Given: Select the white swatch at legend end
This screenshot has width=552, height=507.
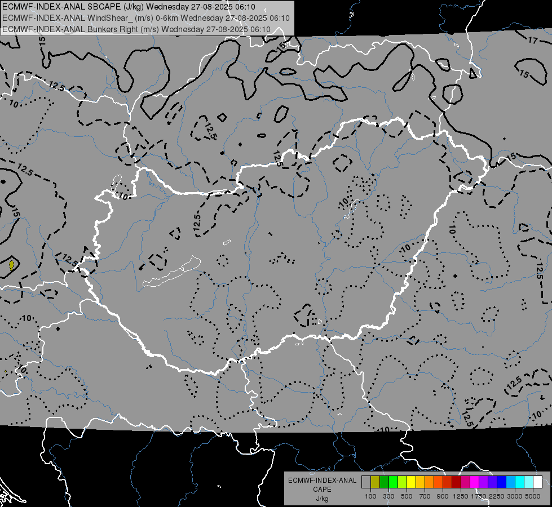Looking at the screenshot, I should pos(537,482).
